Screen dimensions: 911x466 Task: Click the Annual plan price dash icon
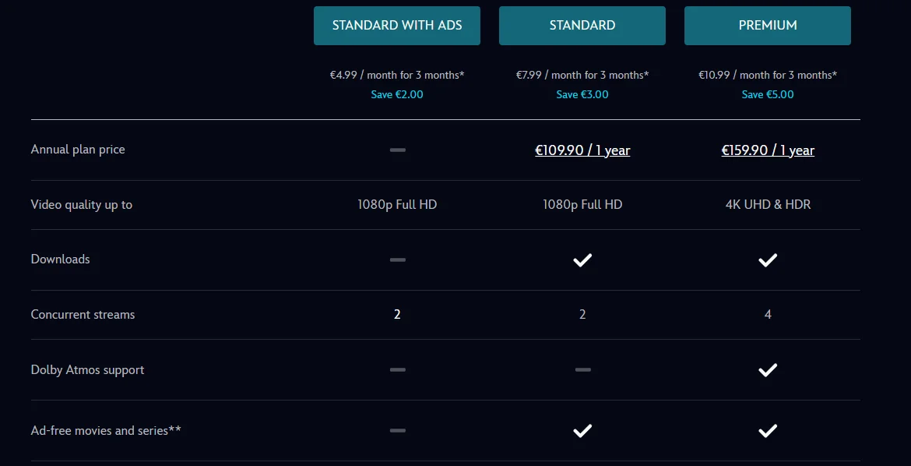pyautogui.click(x=398, y=150)
